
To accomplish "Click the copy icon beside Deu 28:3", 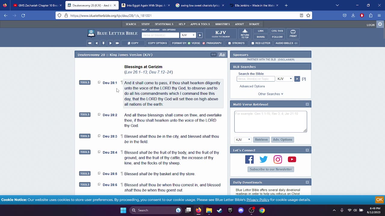I will coord(99,136).
